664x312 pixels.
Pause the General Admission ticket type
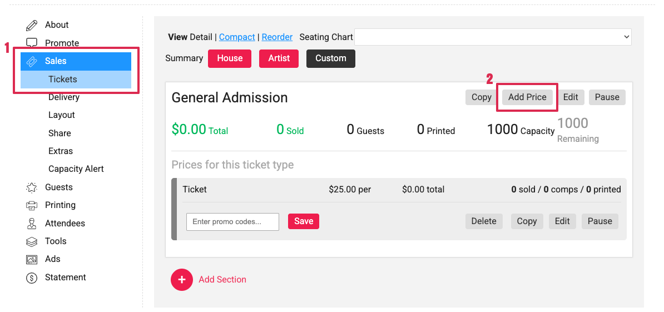(x=607, y=97)
